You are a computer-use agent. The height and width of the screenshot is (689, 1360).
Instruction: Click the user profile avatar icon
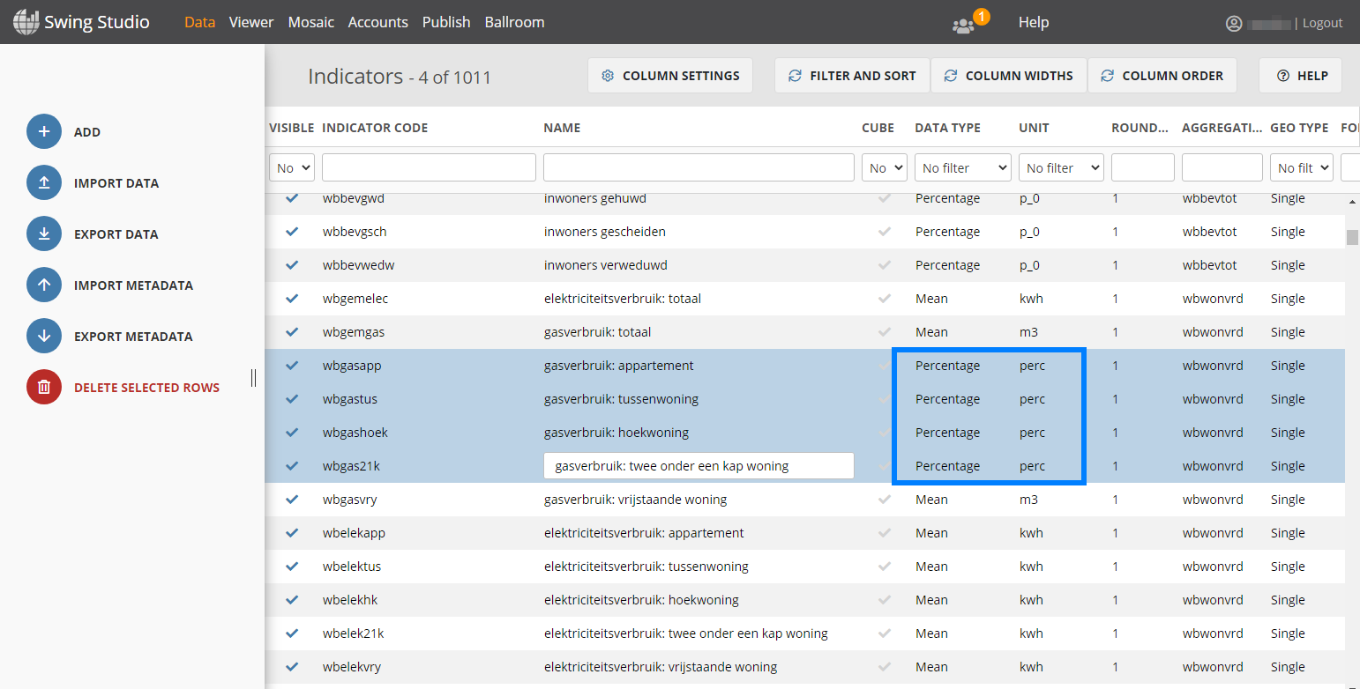1234,23
